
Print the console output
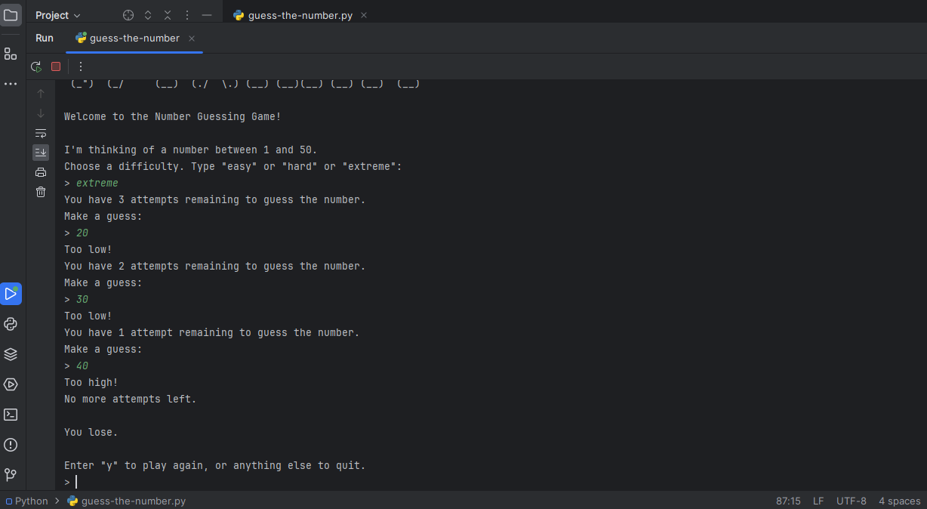[41, 172]
